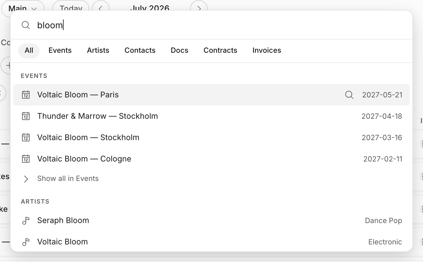Click into the bloom search field
423x262 pixels.
[x=211, y=25]
